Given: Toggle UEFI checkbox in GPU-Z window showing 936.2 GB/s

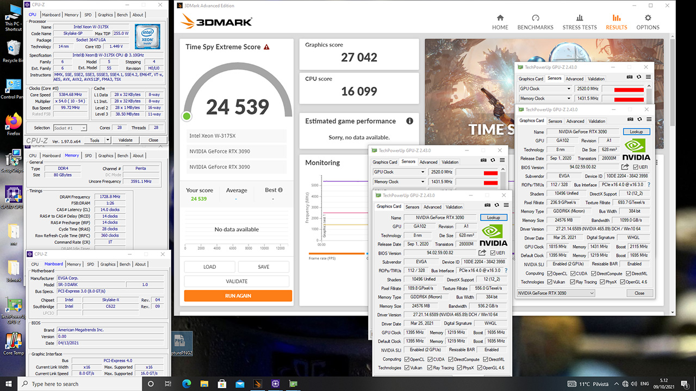Looking at the screenshot, I should tap(493, 253).
